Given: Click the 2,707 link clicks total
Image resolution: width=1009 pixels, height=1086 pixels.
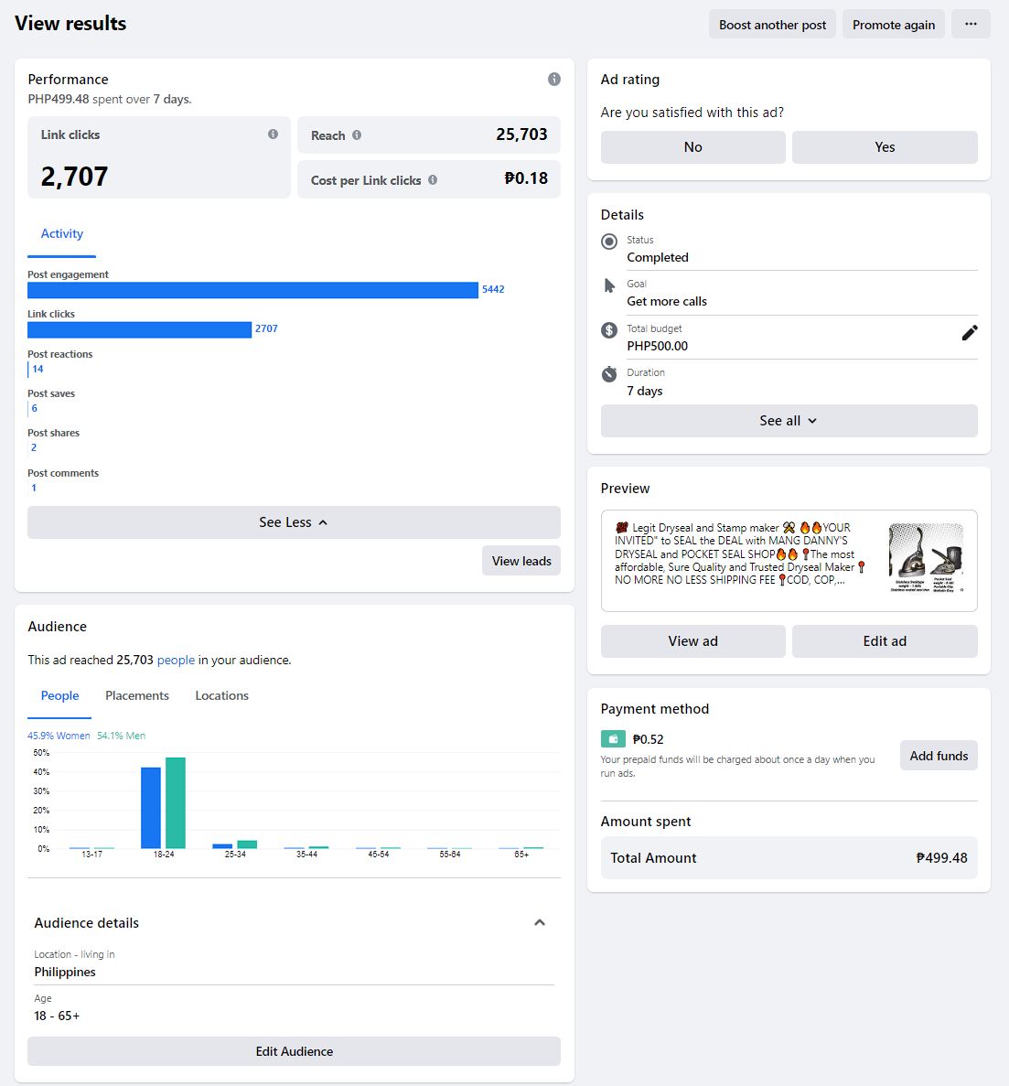Looking at the screenshot, I should point(74,177).
